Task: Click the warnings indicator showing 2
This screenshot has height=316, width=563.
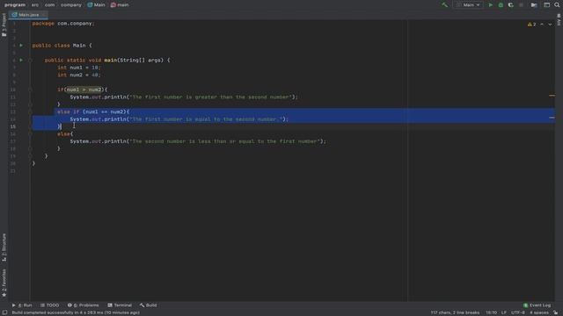Action: (x=531, y=25)
